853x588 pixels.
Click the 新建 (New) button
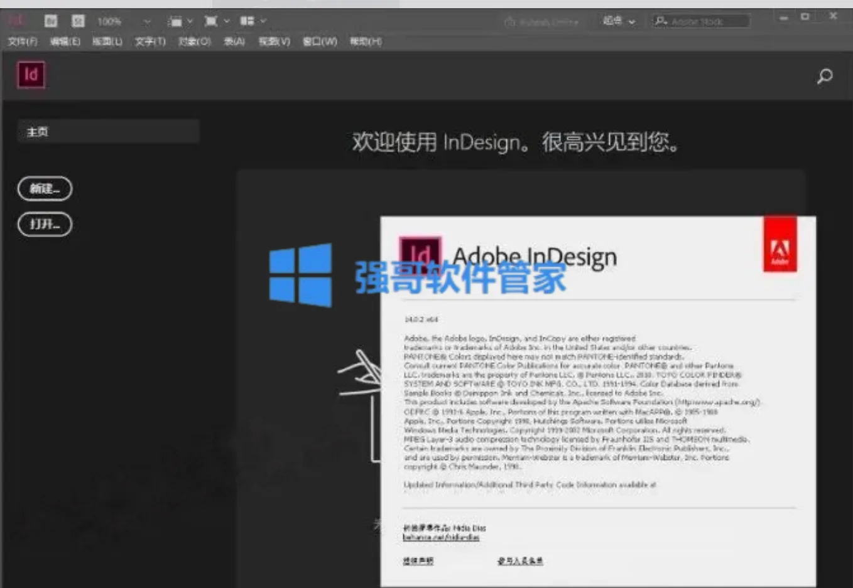click(45, 188)
